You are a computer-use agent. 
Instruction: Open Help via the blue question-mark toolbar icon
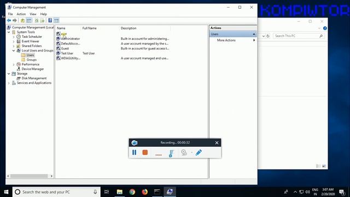tap(50, 21)
